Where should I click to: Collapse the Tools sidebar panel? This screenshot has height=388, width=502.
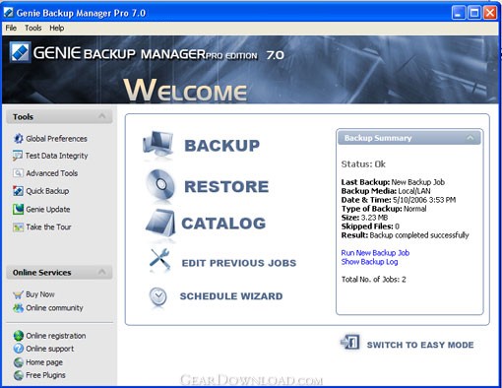102,116
